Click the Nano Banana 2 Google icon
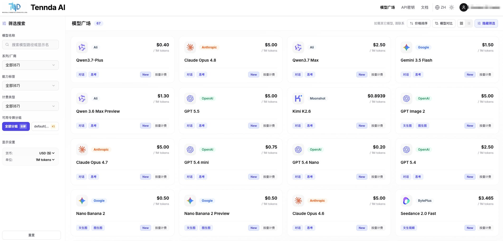The image size is (503, 241). click(82, 201)
